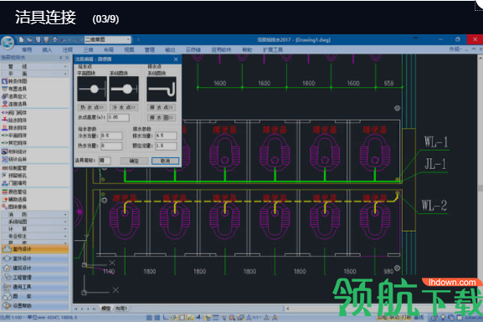Expand the 专业标注 section in side panel

click(35, 236)
